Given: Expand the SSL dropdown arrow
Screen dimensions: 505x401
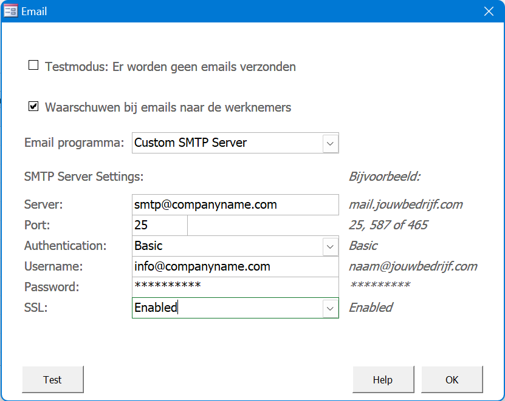Looking at the screenshot, I should (x=330, y=308).
